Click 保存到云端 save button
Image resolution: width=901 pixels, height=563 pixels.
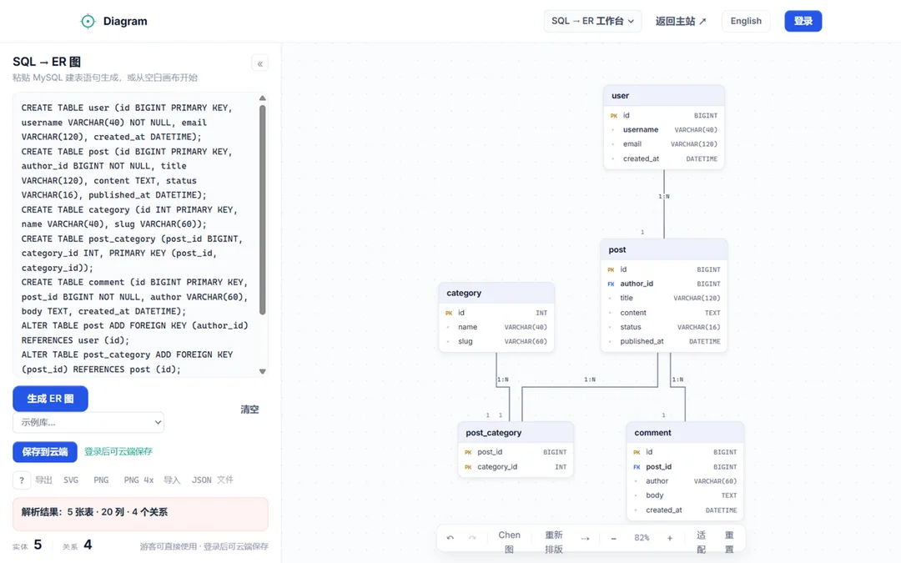click(45, 451)
